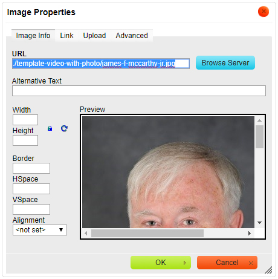Click the preview scroll down arrow
Viewport: 278px width, 279px height.
(x=259, y=223)
